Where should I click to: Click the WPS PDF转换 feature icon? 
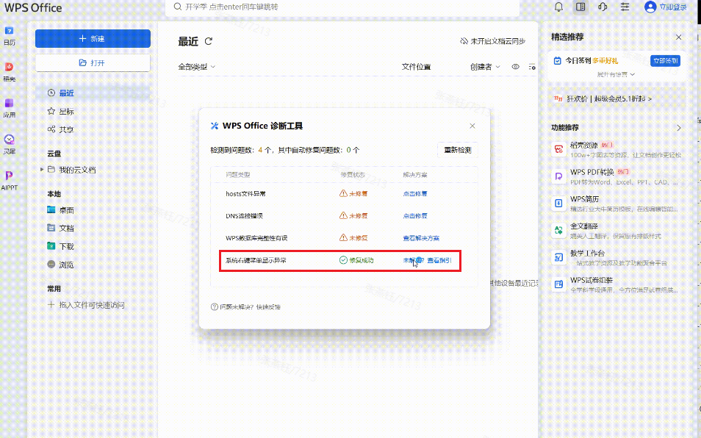[559, 176]
